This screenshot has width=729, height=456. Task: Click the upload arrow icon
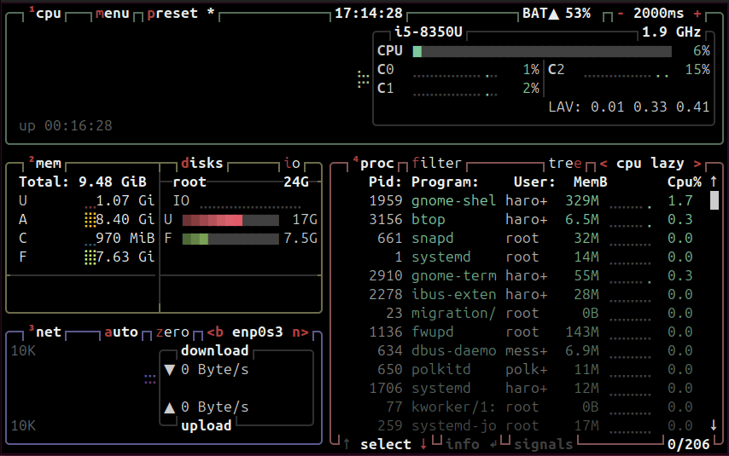point(170,407)
